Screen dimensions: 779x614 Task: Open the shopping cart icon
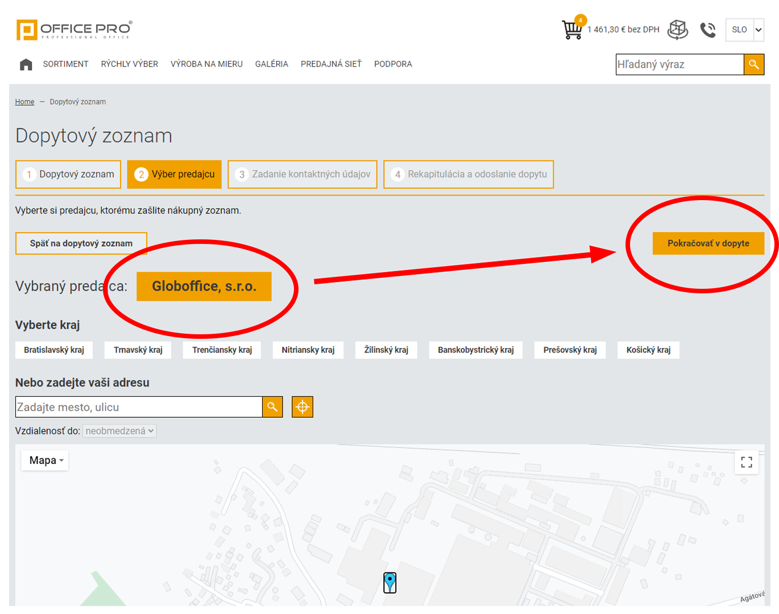pyautogui.click(x=572, y=30)
